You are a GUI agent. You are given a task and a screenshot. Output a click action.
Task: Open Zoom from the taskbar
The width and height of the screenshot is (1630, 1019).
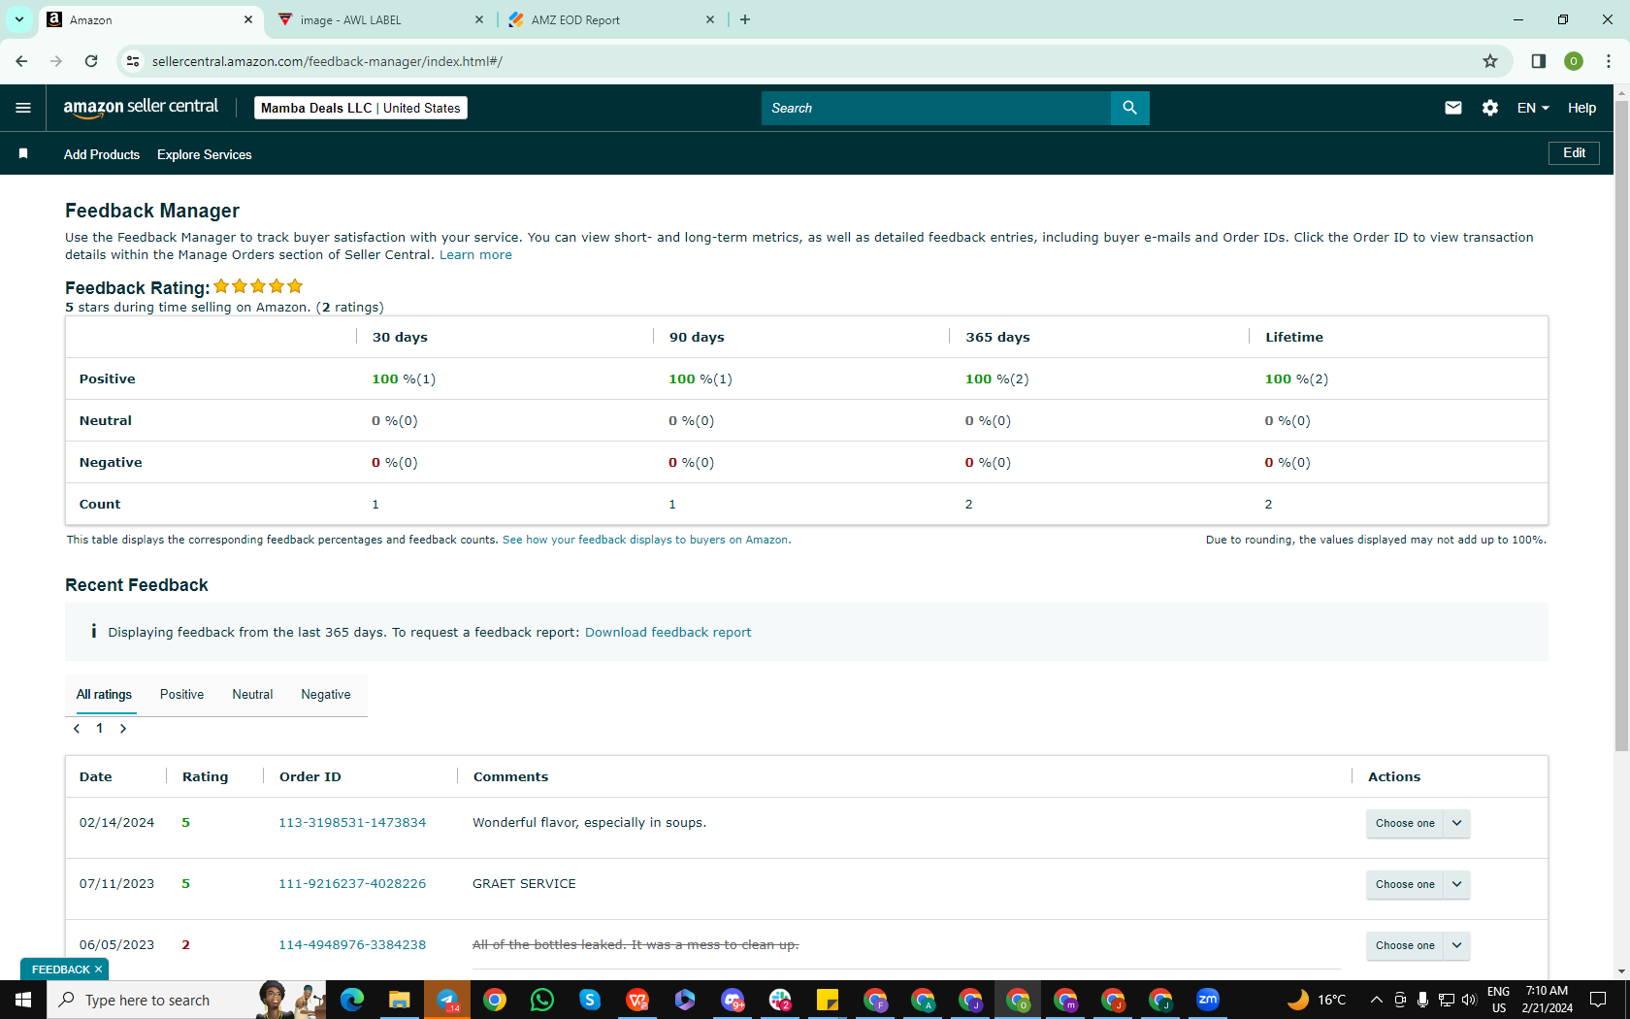pyautogui.click(x=1208, y=1000)
